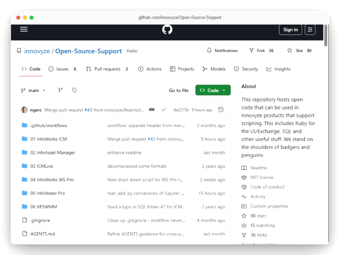Open the main branch dropdown
The width and height of the screenshot is (340, 255).
coord(33,90)
